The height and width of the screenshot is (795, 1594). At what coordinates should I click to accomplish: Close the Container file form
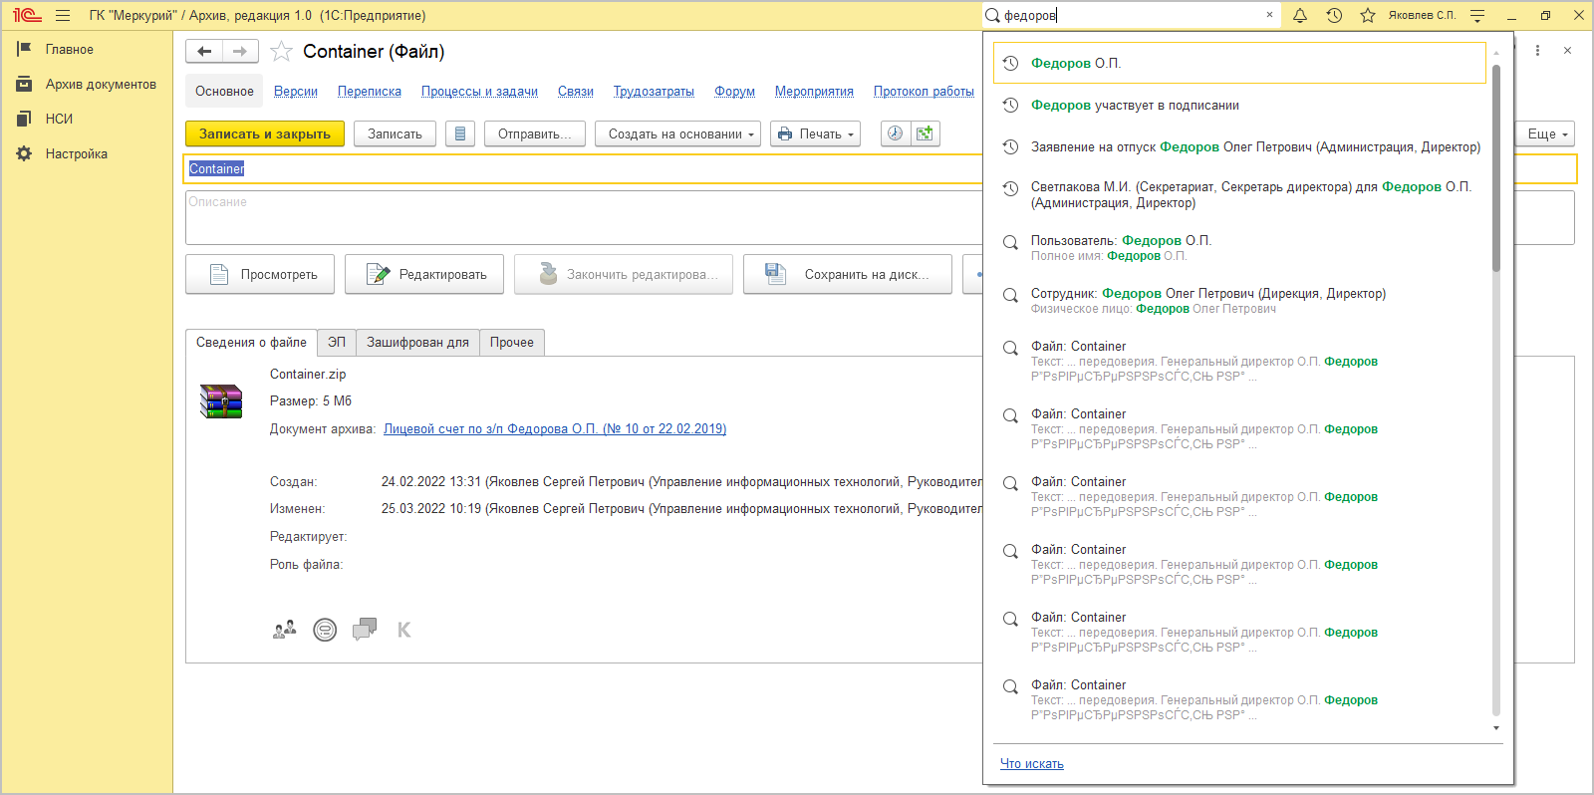(1567, 50)
